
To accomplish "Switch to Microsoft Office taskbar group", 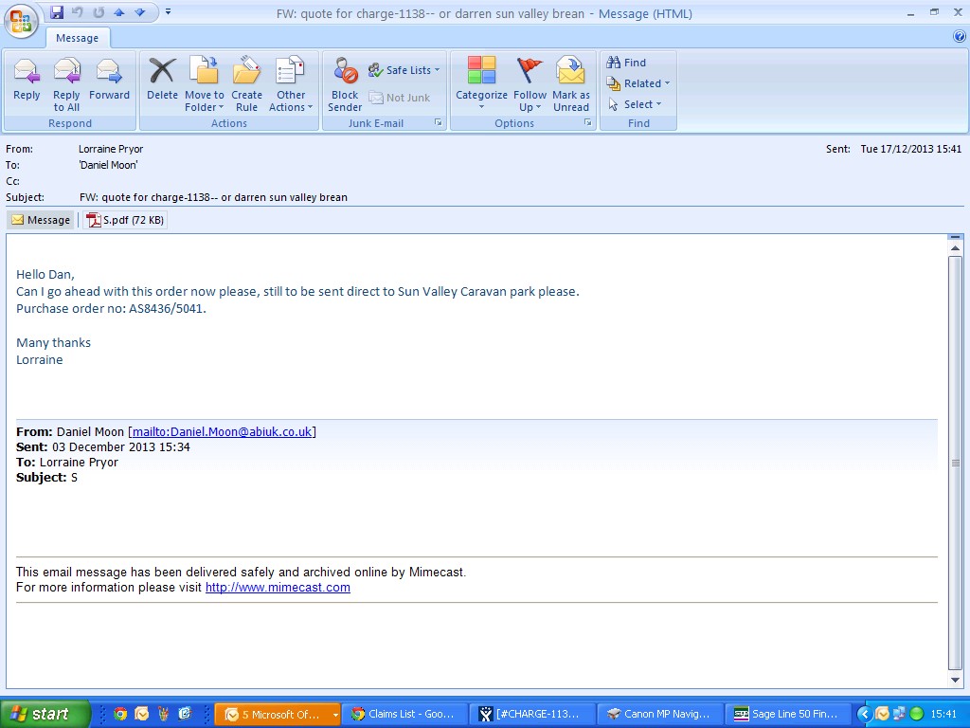I will pos(278,714).
